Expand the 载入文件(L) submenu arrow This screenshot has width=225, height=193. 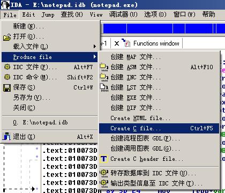[95, 47]
